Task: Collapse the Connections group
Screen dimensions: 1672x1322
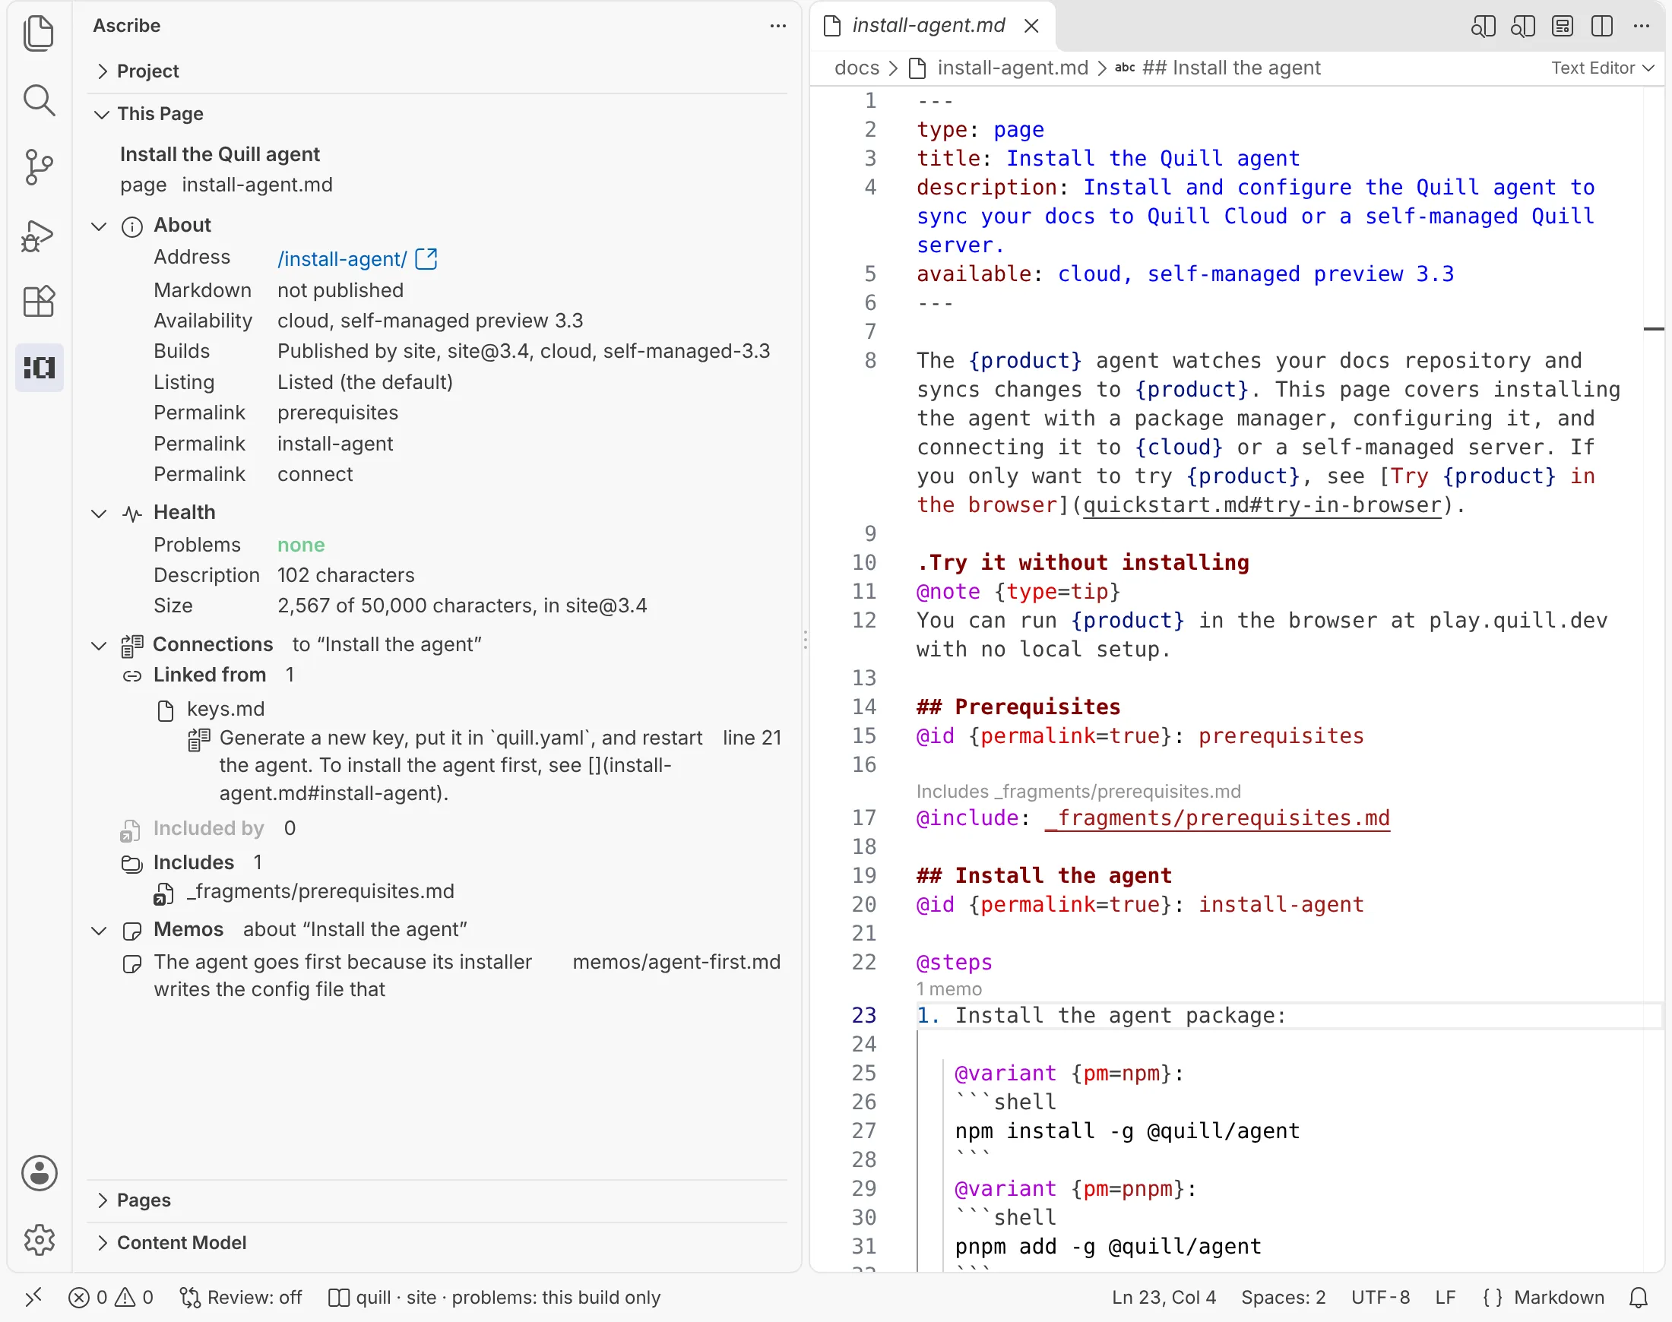Action: [99, 645]
